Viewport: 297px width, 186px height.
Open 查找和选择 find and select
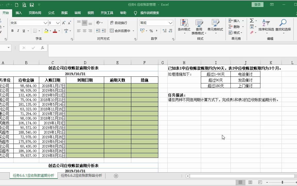(x=283, y=27)
